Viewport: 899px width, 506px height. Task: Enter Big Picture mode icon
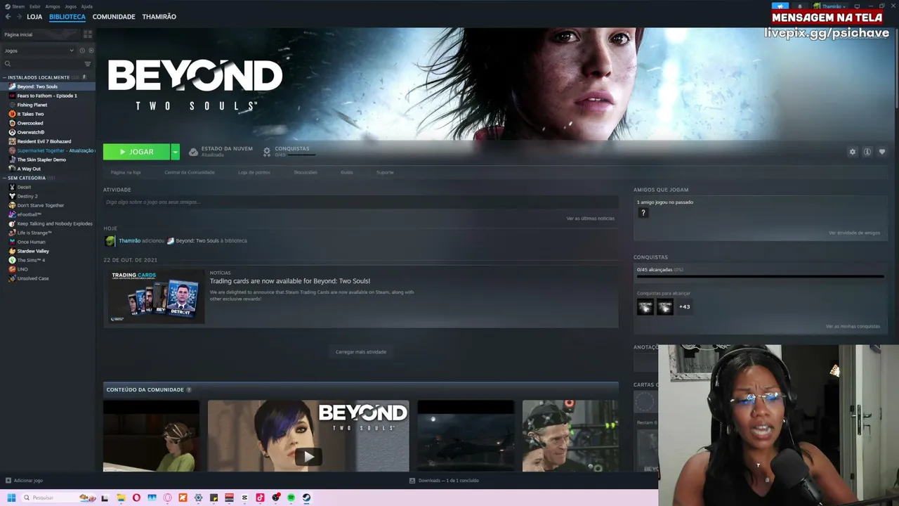(857, 6)
